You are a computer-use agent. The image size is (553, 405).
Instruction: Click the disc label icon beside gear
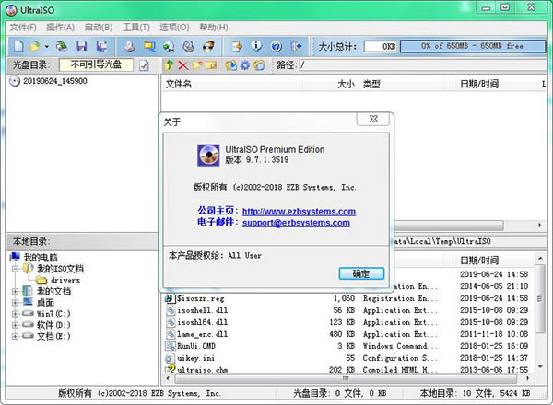(259, 65)
